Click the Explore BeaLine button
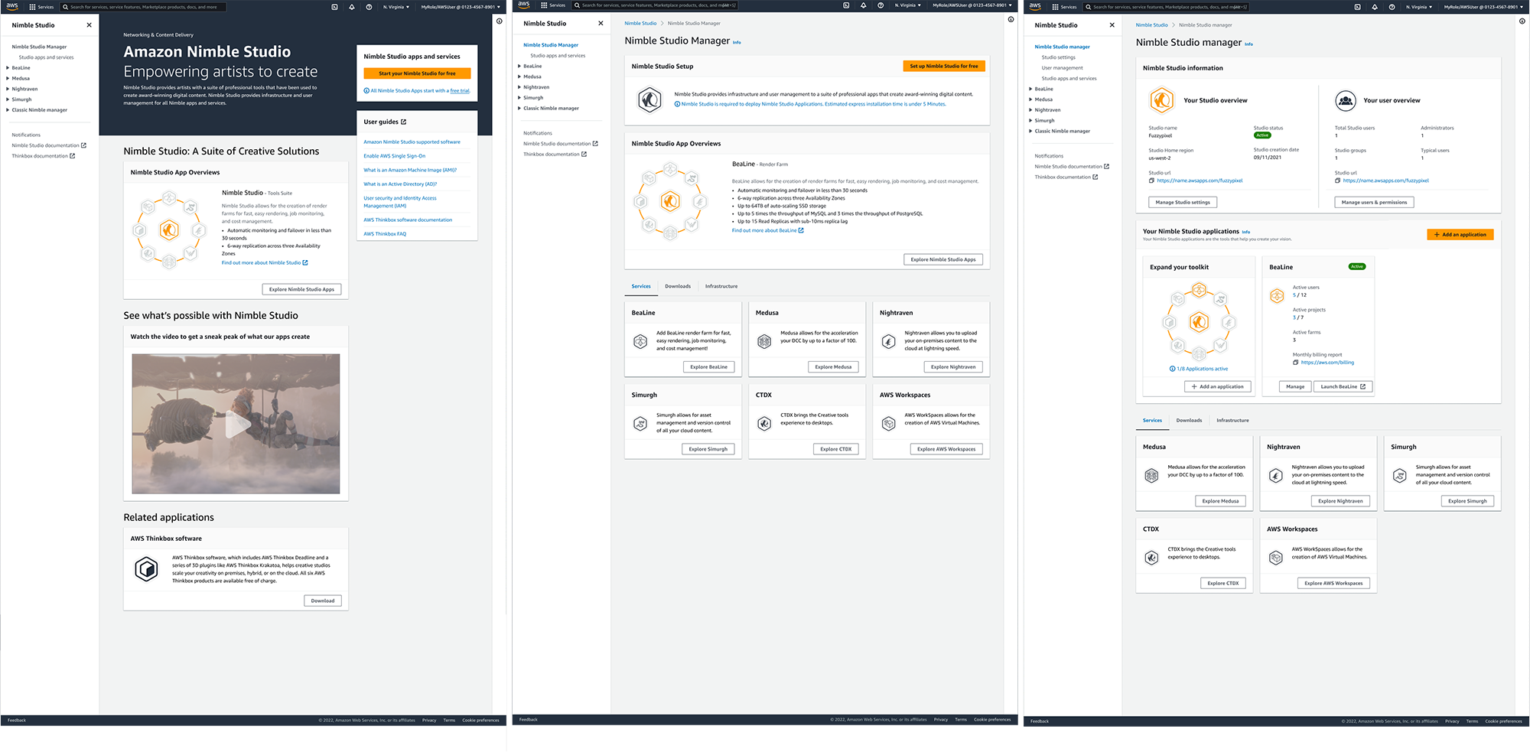 [x=708, y=367]
